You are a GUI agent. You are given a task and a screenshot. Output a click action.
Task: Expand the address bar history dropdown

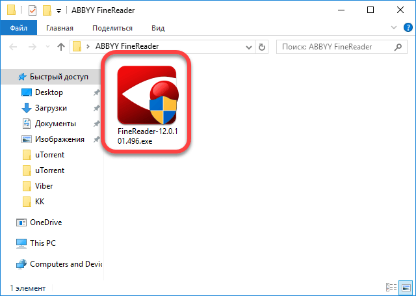(248, 47)
